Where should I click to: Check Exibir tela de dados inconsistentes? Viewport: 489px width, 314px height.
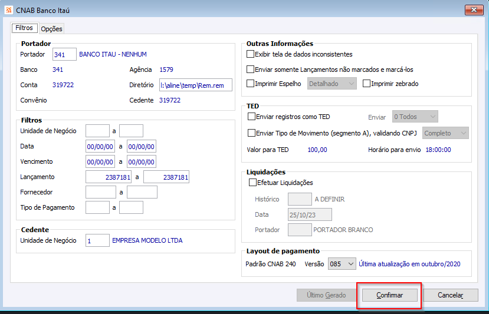point(251,54)
